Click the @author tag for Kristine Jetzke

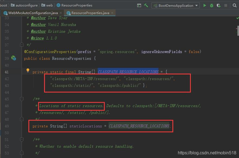point(38,31)
